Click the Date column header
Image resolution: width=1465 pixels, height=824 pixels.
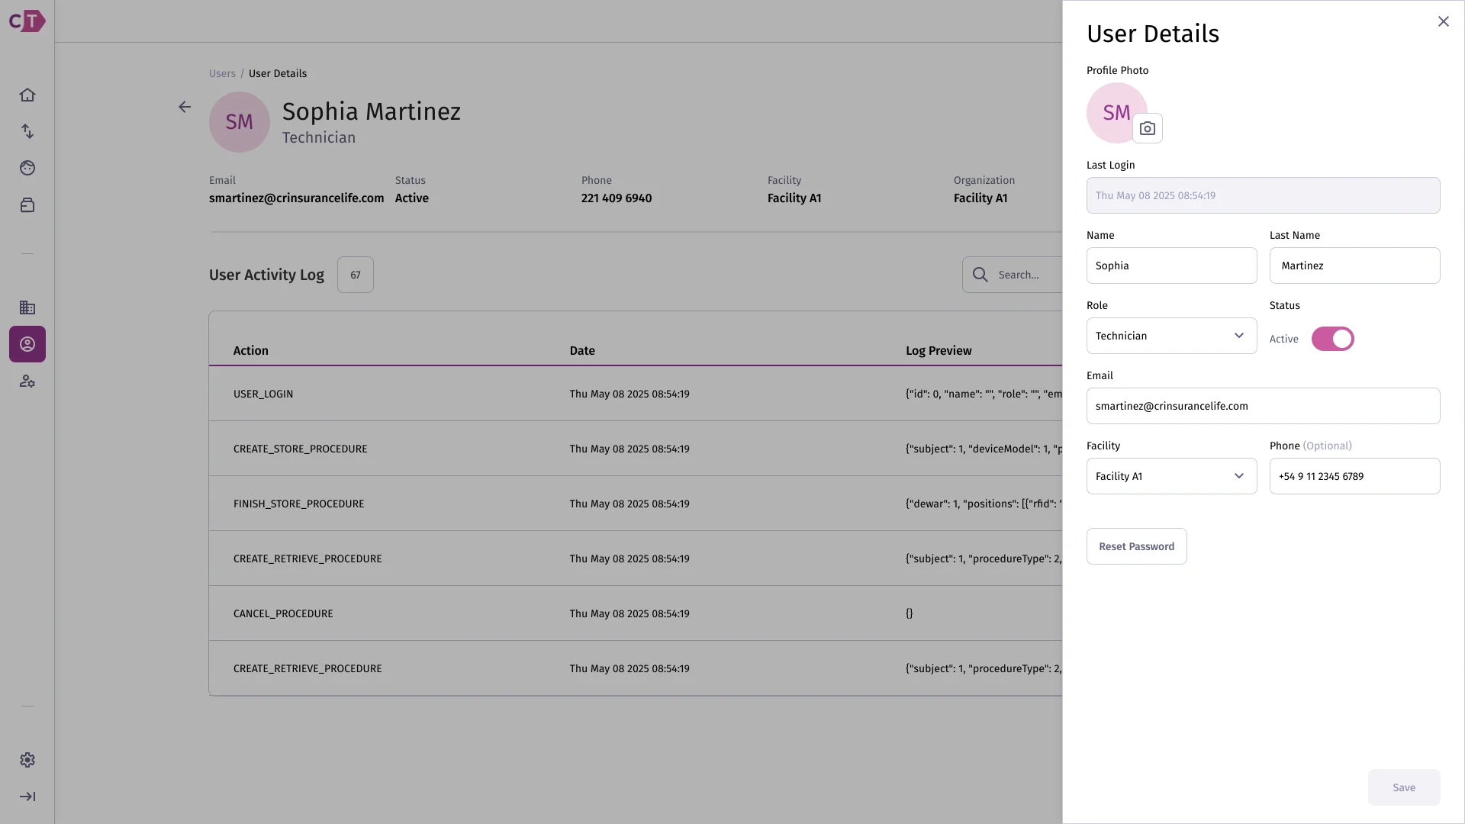[x=582, y=351]
